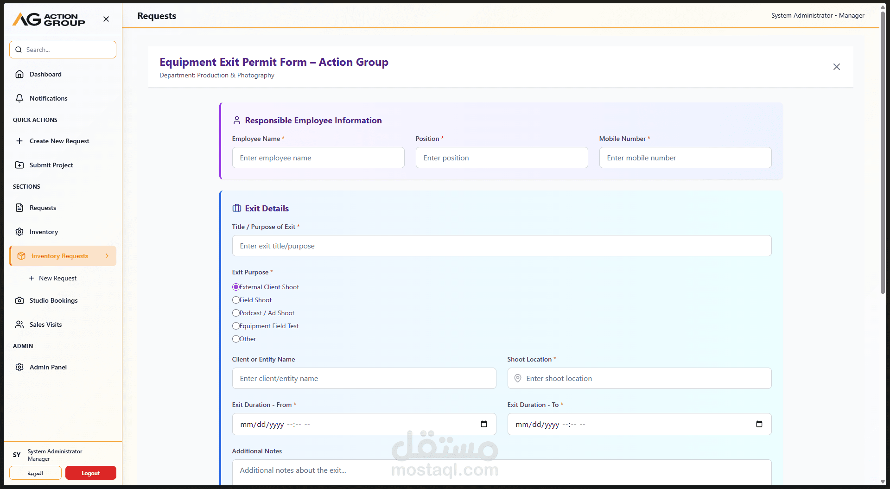Viewport: 890px width, 489px height.
Task: Click the 'QUICK ACTIONS' sidebar heading
Action: click(x=35, y=120)
